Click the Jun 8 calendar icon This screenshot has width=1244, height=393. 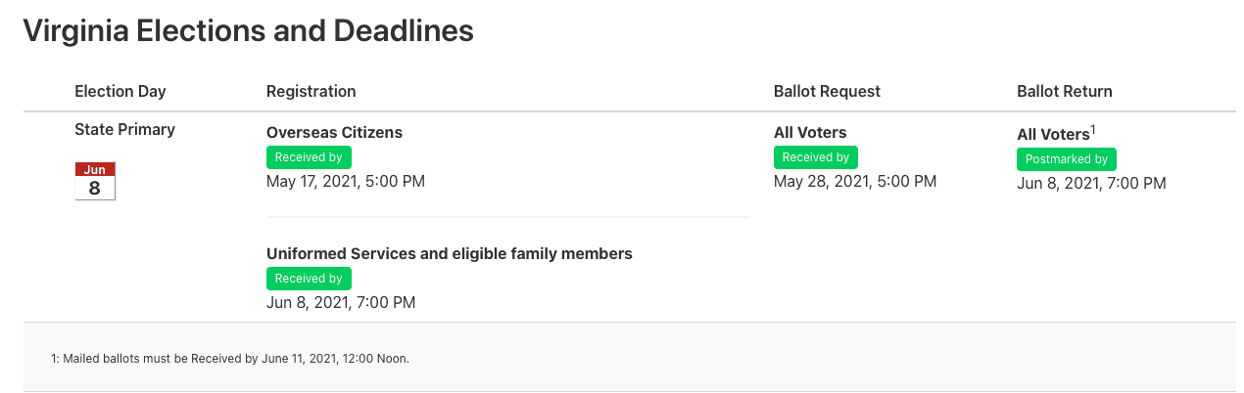pos(95,182)
